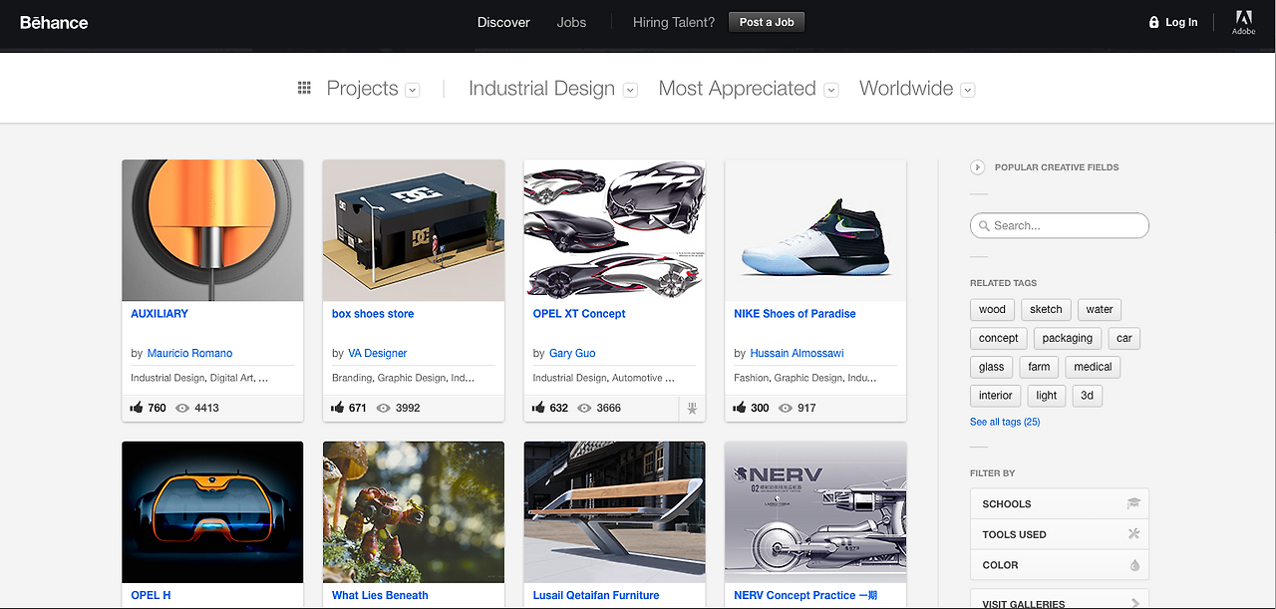Open the OPEL XT Concept car sketches thumbnail
Viewport: 1276px width, 609px height.
615,230
